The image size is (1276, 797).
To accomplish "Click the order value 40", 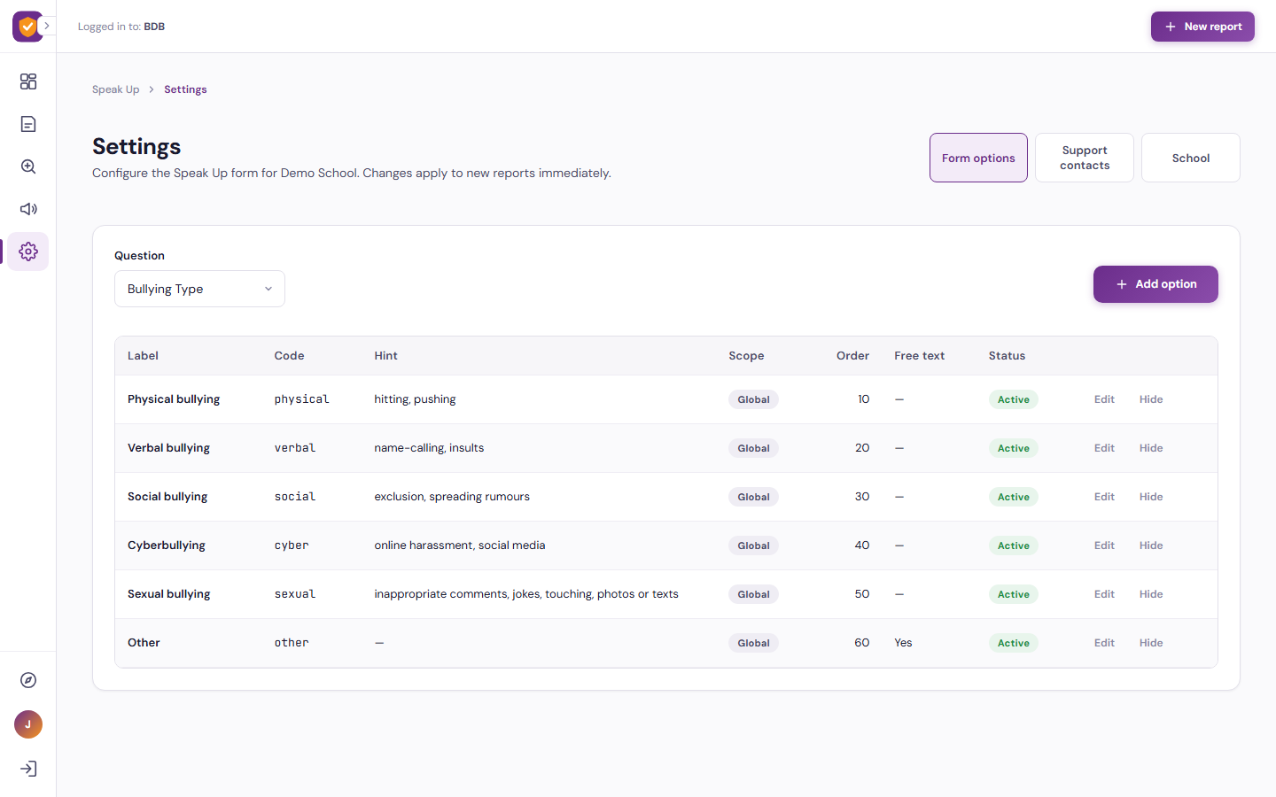I will (861, 546).
